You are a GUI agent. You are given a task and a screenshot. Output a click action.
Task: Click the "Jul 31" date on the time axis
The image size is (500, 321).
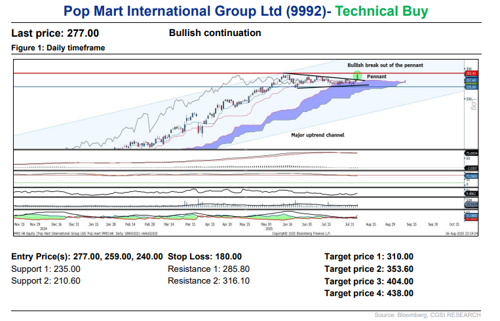tap(349, 225)
